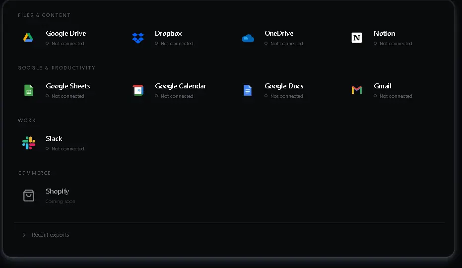Click the Gmail envelope icon
Viewport: 462px width, 268px height.
coord(356,90)
